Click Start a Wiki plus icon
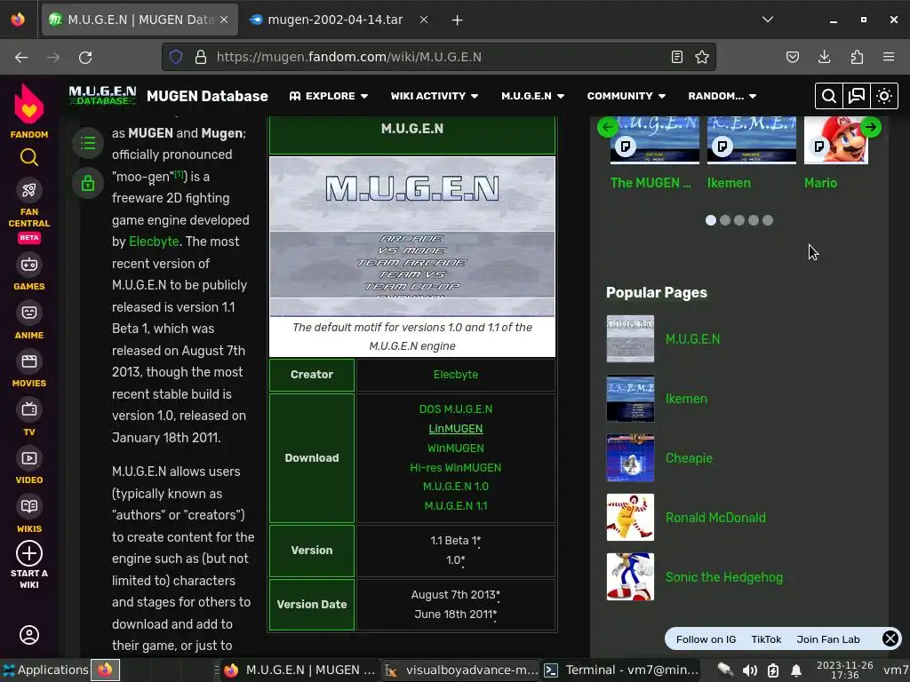Screen dimensions: 910x682 point(29,553)
